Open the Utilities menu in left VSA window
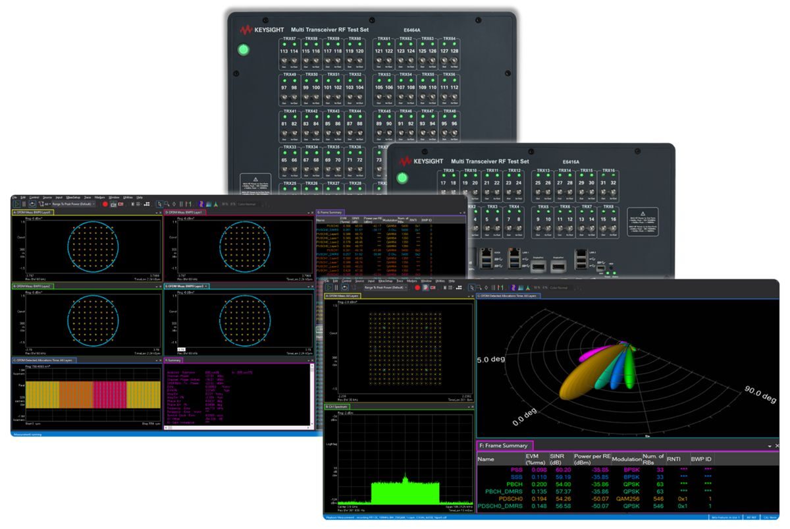Image resolution: width=790 pixels, height=529 pixels. (x=128, y=197)
